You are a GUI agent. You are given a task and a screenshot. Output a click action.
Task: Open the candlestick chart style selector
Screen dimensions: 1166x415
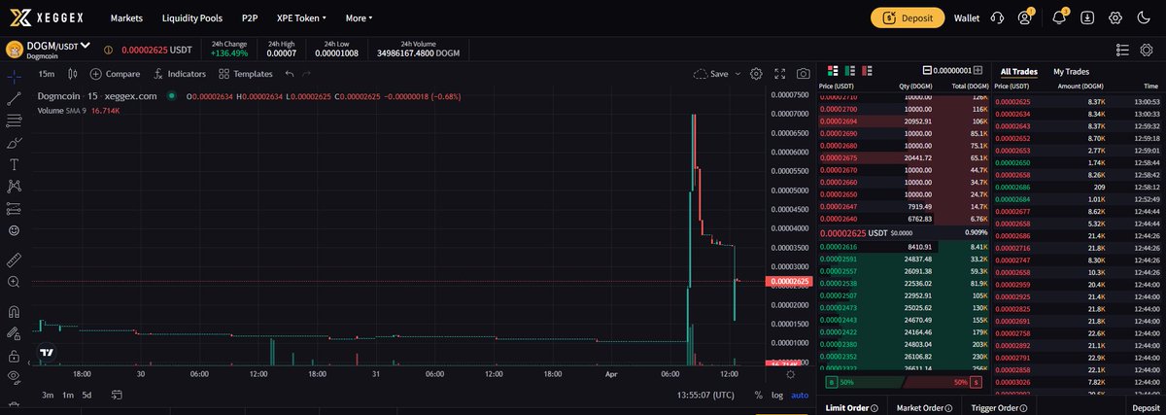click(x=71, y=74)
